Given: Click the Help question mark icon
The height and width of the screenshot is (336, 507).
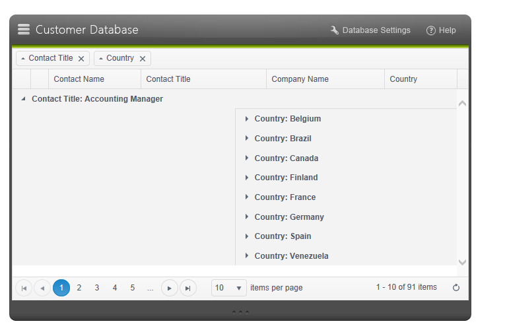Looking at the screenshot, I should point(431,30).
